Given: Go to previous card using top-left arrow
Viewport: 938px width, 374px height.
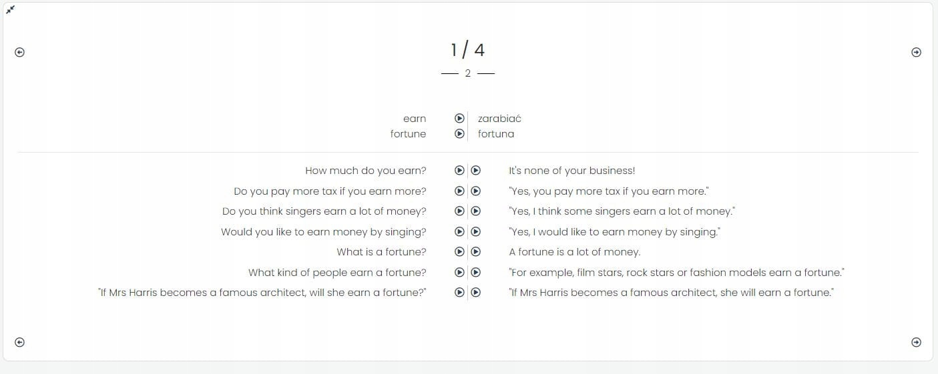Looking at the screenshot, I should pos(19,53).
